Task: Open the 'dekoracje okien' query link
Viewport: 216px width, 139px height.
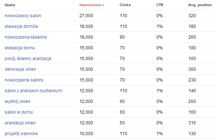Action: (20, 69)
